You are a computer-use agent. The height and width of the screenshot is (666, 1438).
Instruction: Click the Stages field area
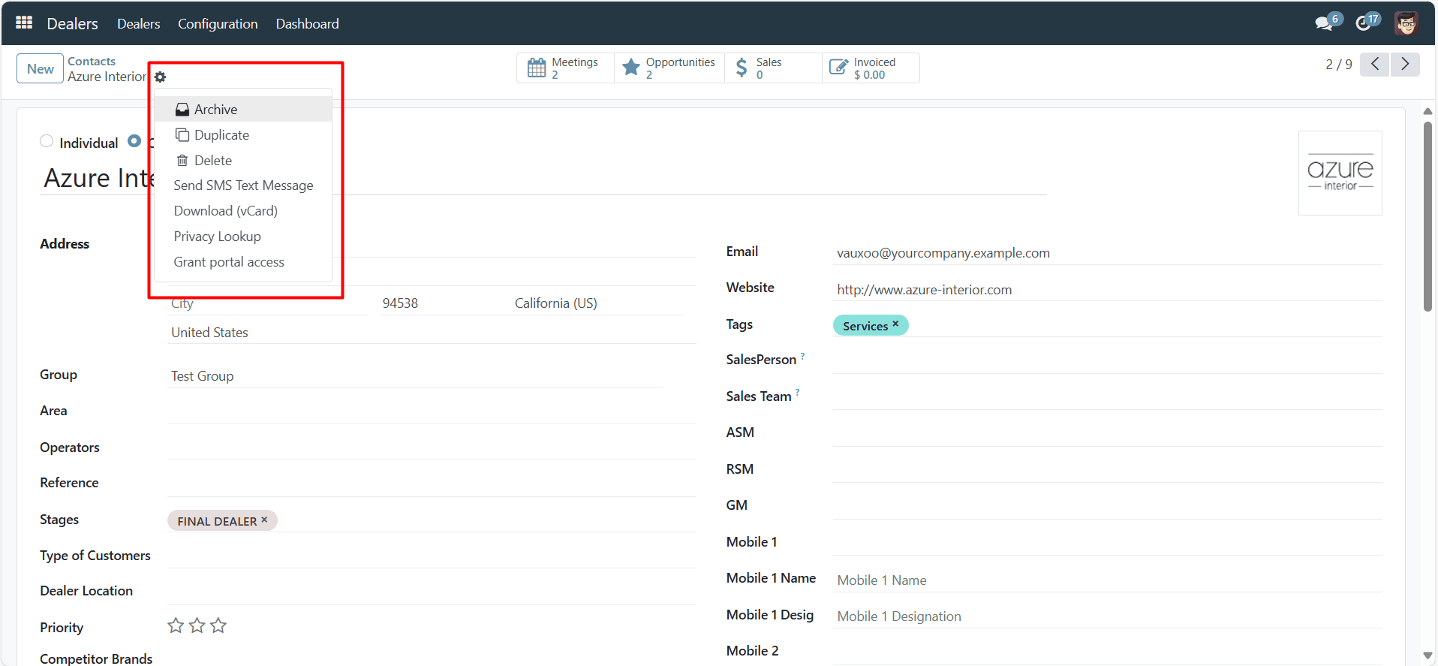click(x=432, y=520)
